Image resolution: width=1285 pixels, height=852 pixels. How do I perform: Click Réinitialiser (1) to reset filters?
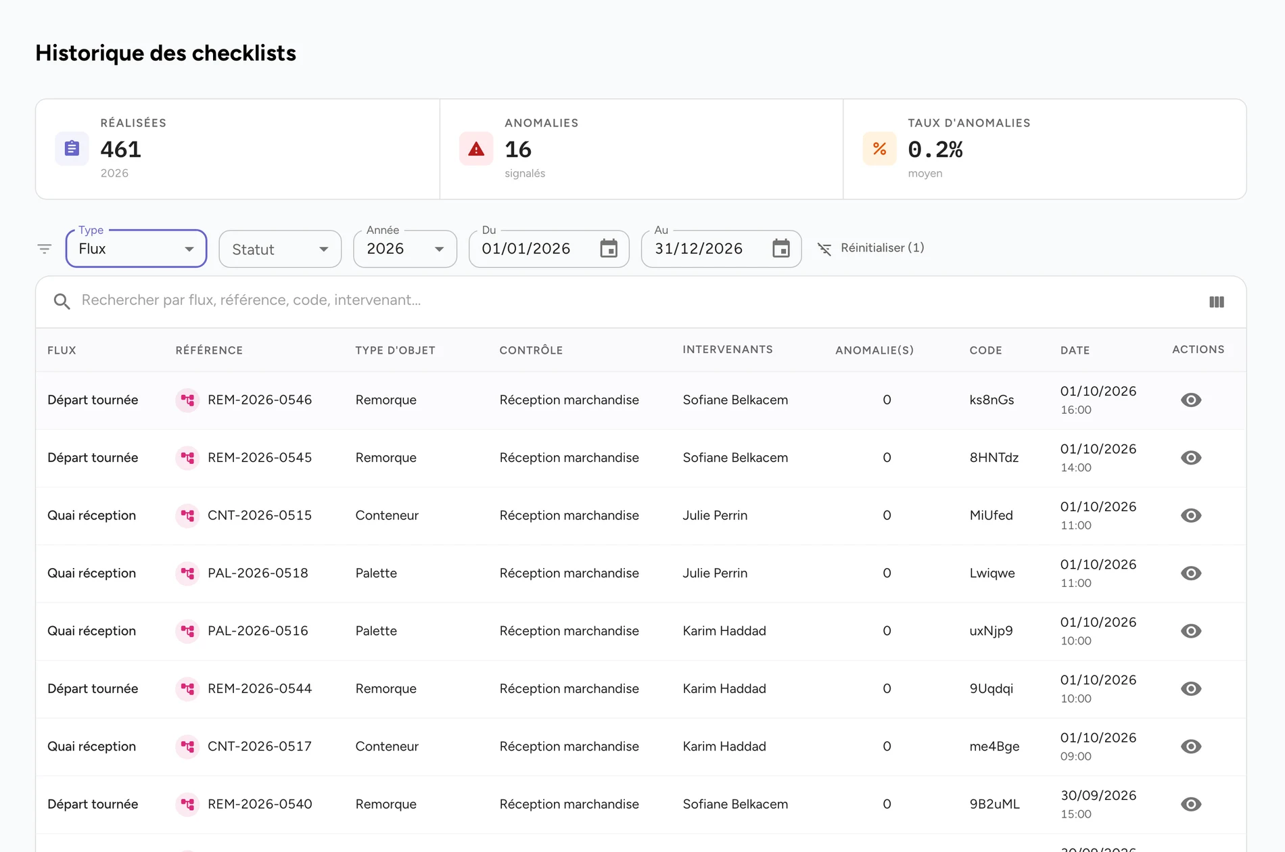coord(871,248)
